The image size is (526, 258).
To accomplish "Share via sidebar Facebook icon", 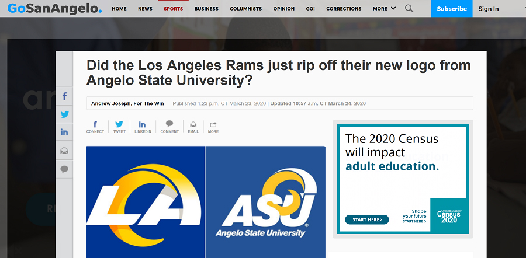I will (x=64, y=96).
